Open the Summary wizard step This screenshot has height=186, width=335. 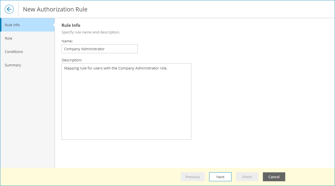[x=13, y=65]
